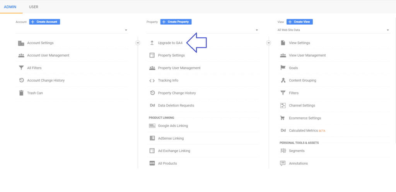The width and height of the screenshot is (396, 192).
Task: Click the arrow circle between Account and Property columns
Action: (x=138, y=43)
